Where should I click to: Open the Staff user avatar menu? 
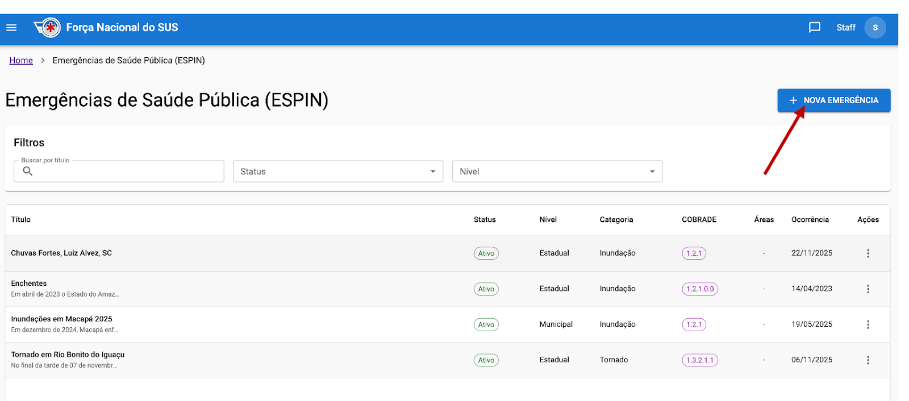pyautogui.click(x=874, y=27)
